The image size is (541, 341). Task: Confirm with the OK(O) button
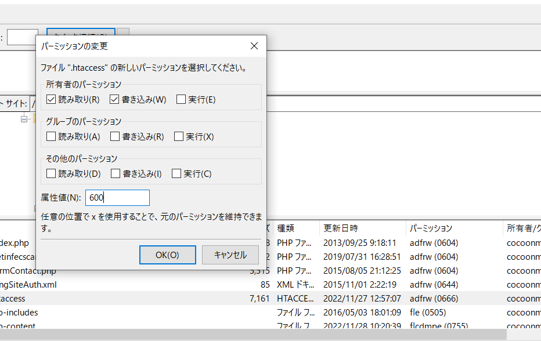click(168, 255)
